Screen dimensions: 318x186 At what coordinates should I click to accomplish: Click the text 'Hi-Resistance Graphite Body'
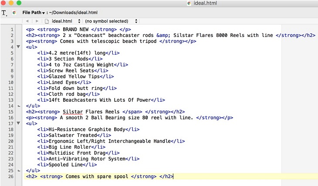[x=87, y=130]
